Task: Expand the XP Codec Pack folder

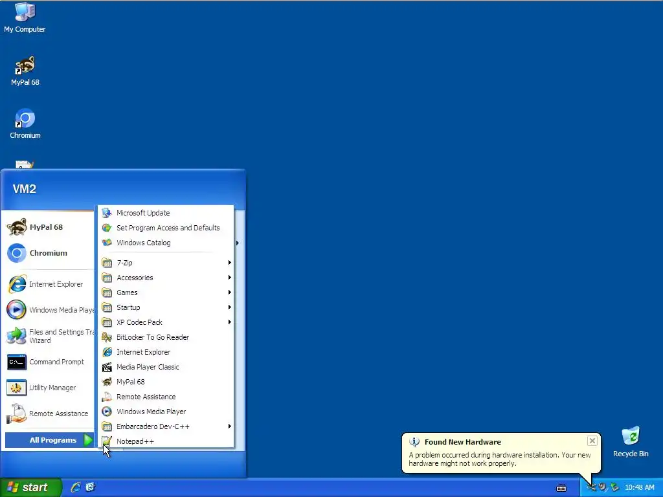Action: coord(166,322)
